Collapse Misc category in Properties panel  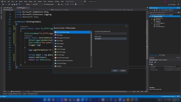click(150, 64)
